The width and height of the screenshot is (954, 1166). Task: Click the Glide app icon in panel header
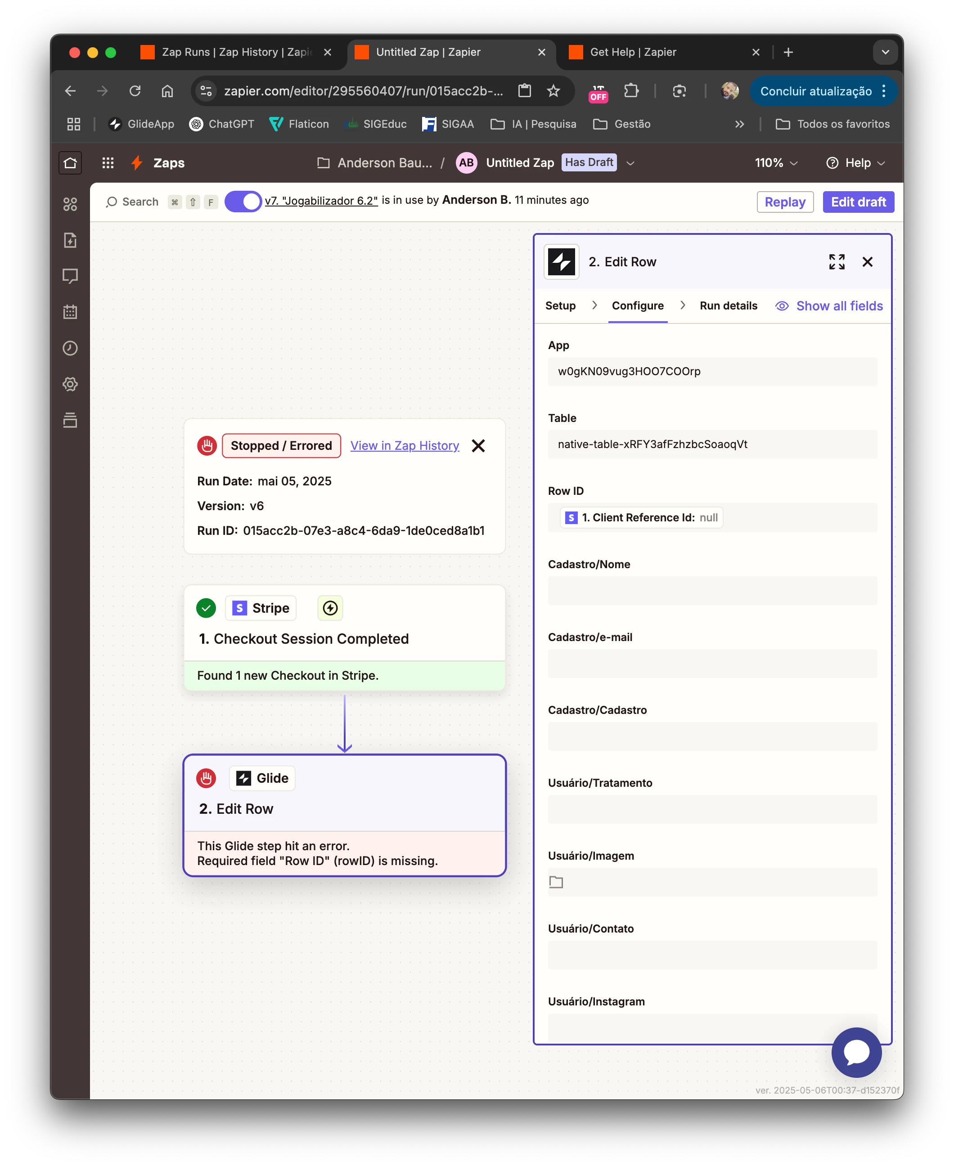tap(561, 262)
